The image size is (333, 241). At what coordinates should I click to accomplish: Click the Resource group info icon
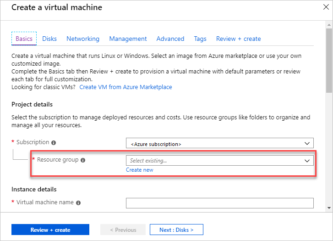pyautogui.click(x=83, y=160)
